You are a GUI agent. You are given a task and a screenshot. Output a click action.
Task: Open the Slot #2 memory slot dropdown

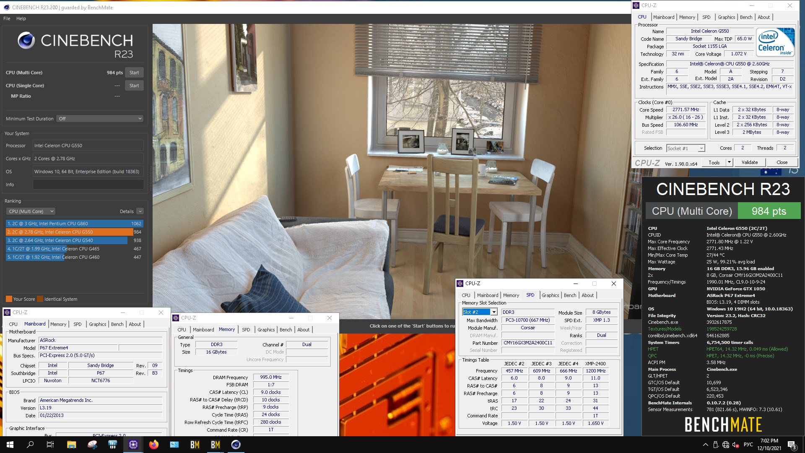pyautogui.click(x=480, y=312)
